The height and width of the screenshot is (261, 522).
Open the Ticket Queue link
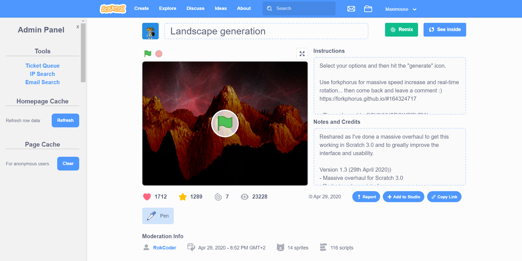[42, 66]
